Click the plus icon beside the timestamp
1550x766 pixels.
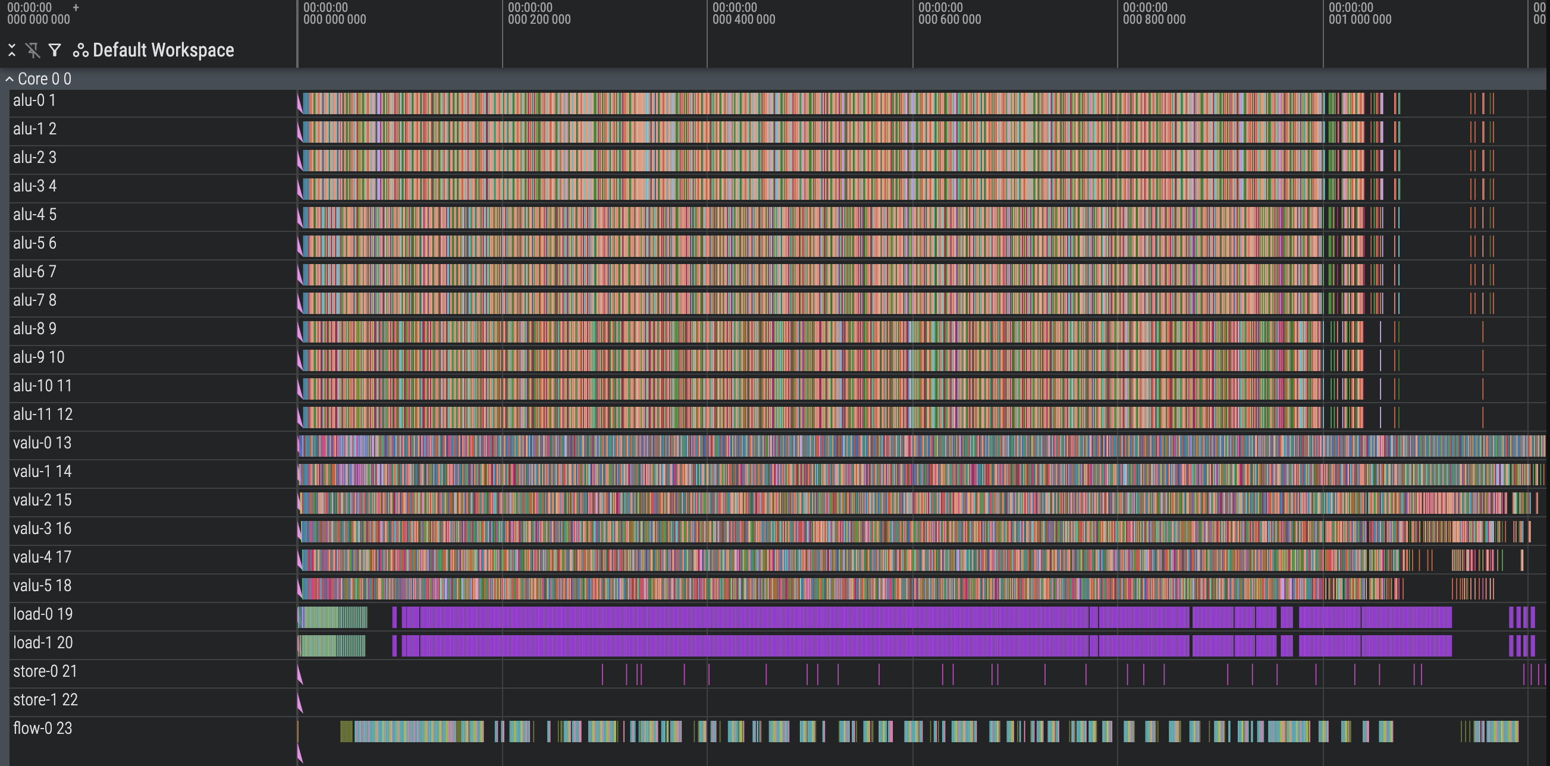point(76,8)
